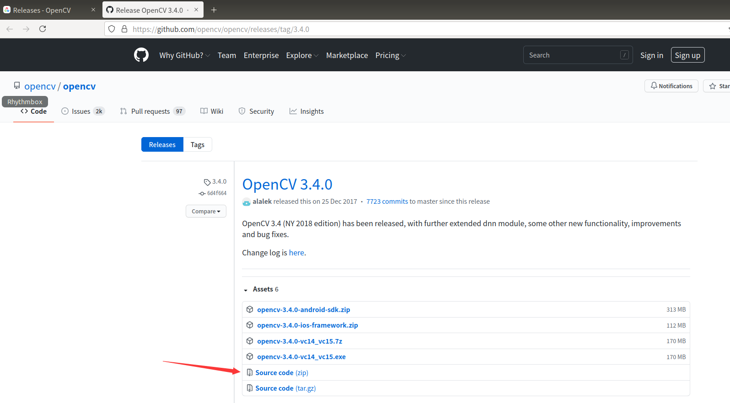Go back with browser back arrow
Screen dimensions: 730x403
click(10, 29)
